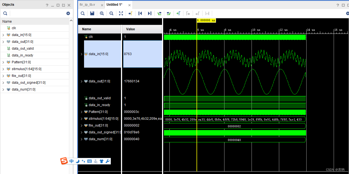Click the help question mark on Objects panel

click(47, 5)
